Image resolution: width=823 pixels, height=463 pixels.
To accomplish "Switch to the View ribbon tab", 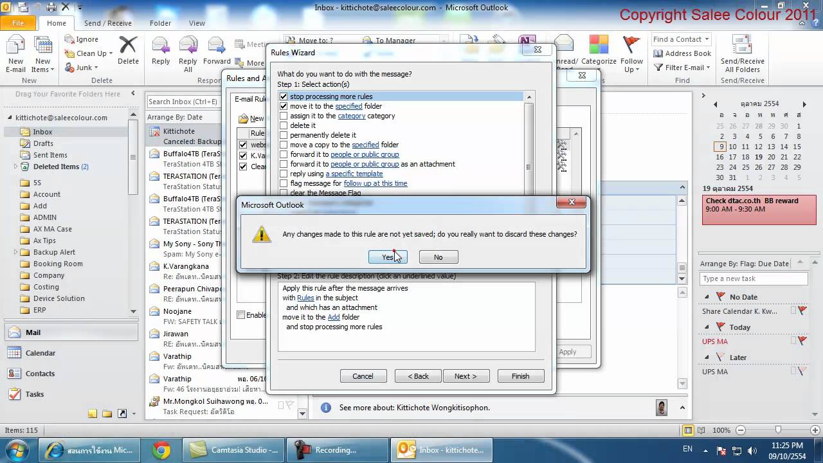I will [197, 23].
